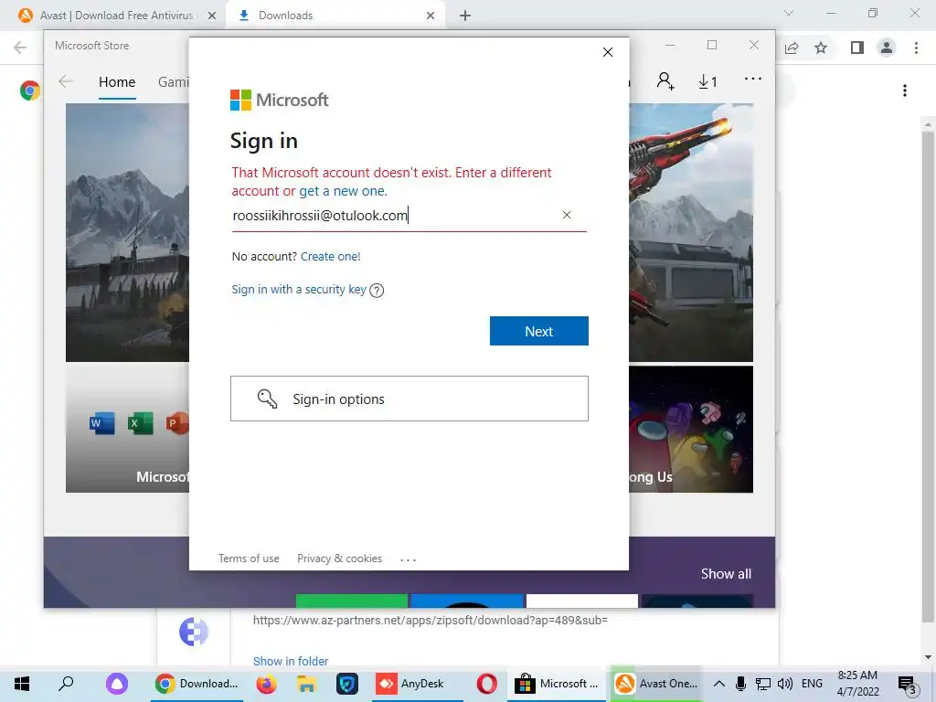Image resolution: width=936 pixels, height=702 pixels.
Task: Click Show in folder link
Action: [291, 662]
